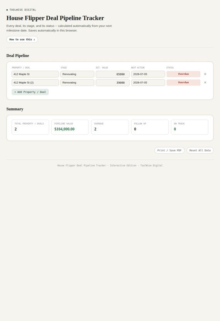Click the Est. Value column header
Image resolution: width=220 pixels, height=321 pixels.
click(102, 67)
